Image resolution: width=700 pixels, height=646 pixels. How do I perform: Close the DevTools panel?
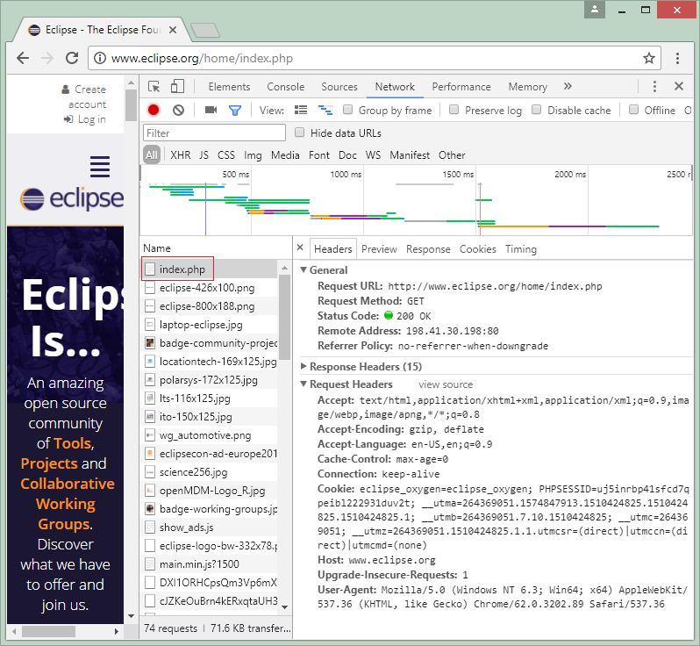pos(679,86)
